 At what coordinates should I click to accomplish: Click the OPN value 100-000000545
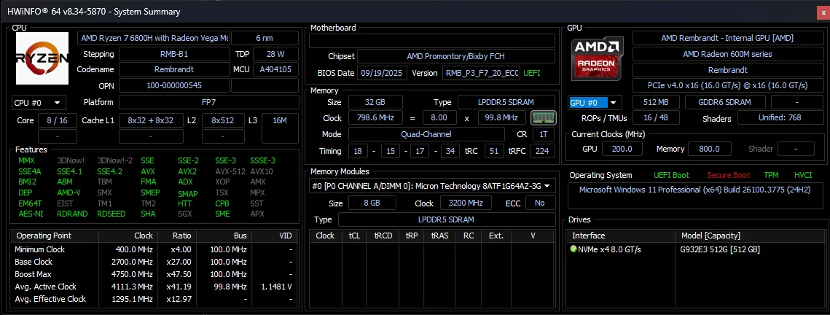click(174, 85)
